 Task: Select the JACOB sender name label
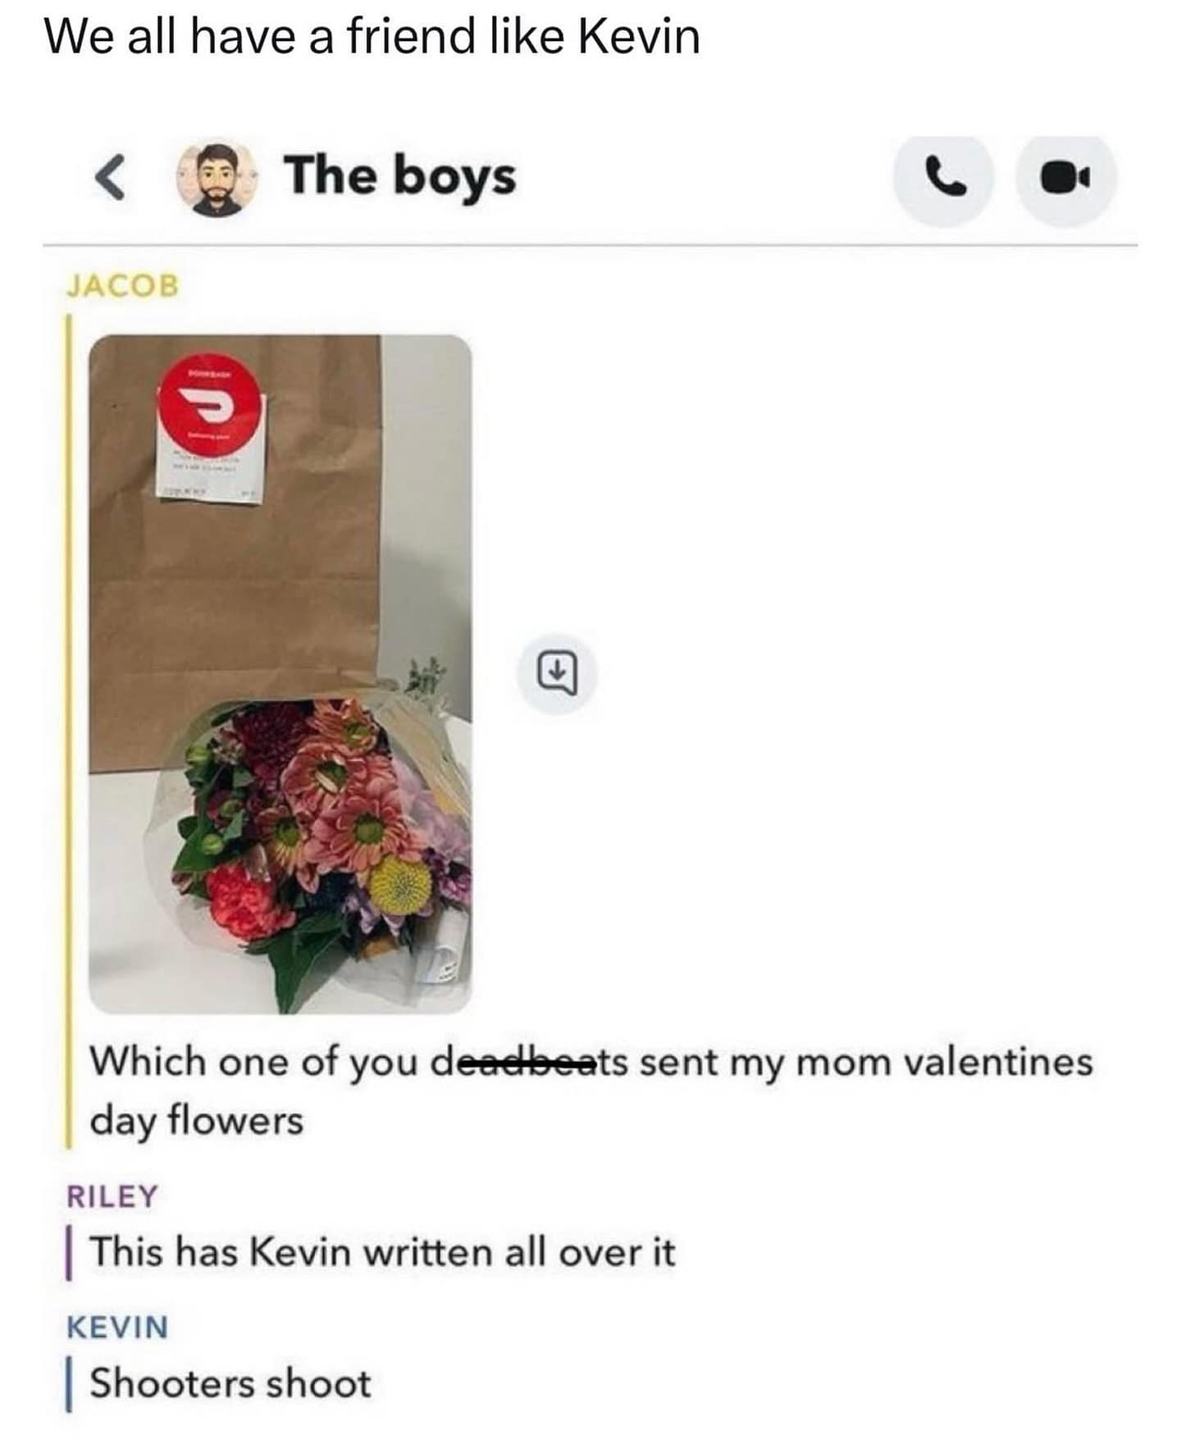(122, 286)
